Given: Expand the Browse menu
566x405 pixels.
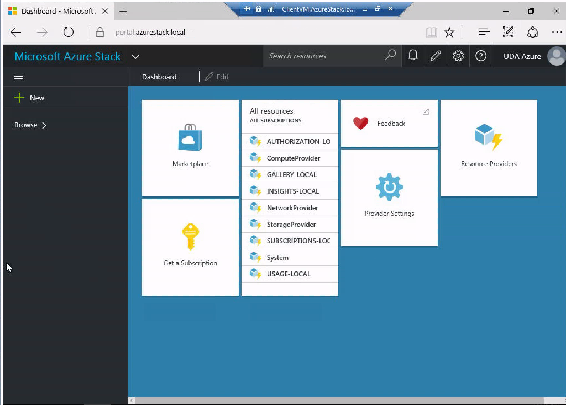Looking at the screenshot, I should (30, 125).
